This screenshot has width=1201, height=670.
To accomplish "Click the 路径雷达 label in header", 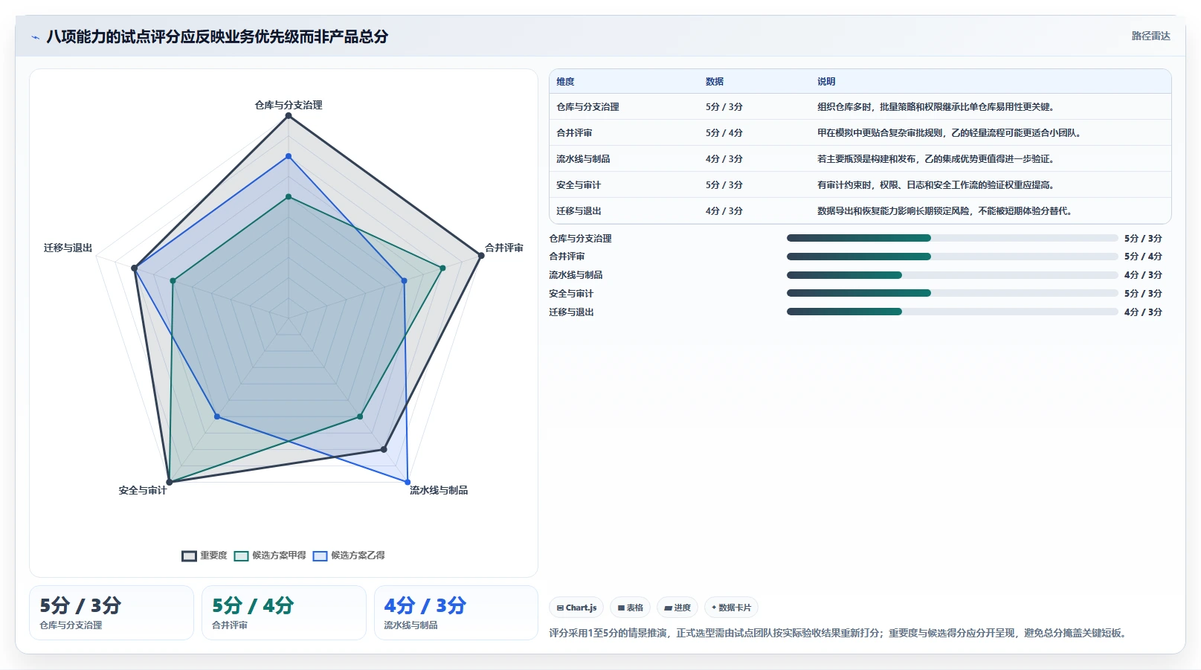I will point(1150,36).
